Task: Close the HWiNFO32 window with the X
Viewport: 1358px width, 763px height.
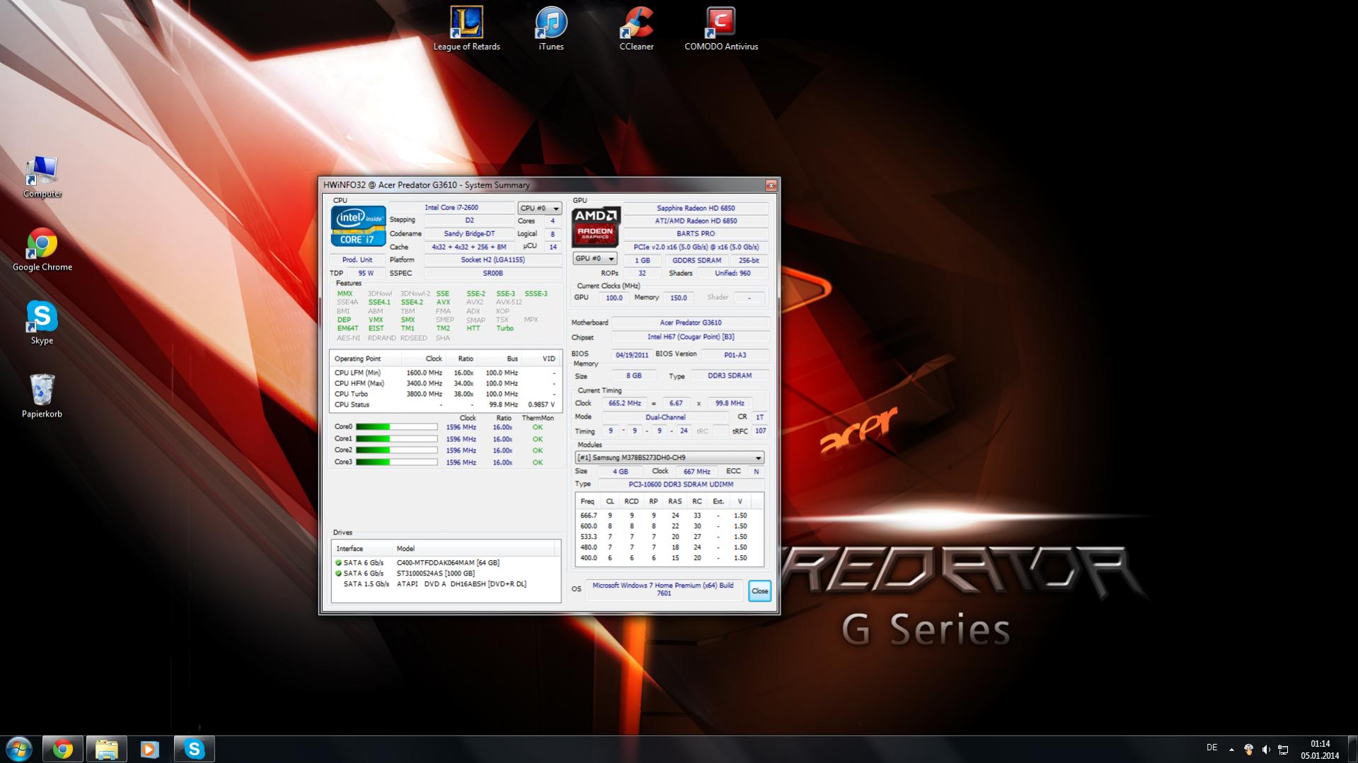Action: pyautogui.click(x=771, y=185)
